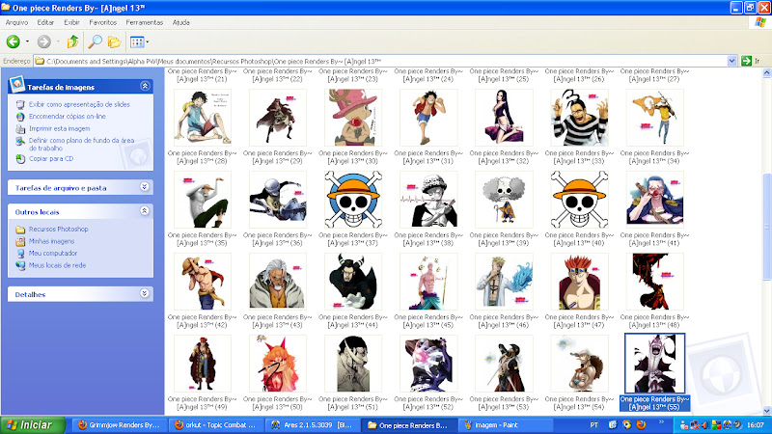Select thumbnail of render (33)

pos(579,117)
